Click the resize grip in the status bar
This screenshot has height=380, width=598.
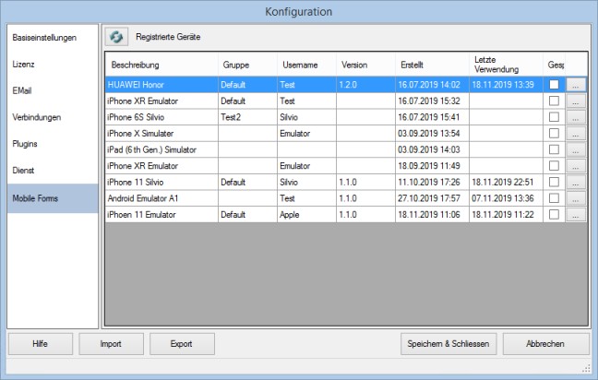pos(586,368)
